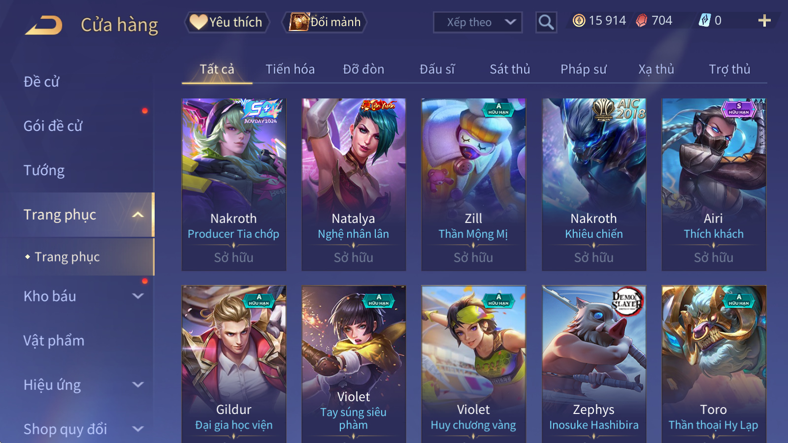Viewport: 788px width, 443px height.
Task: Switch to the Pháp sư tab
Action: pos(584,69)
